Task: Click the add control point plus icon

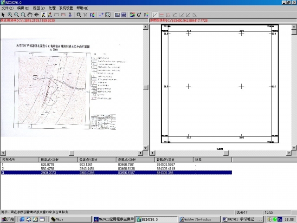Action: pos(101,15)
